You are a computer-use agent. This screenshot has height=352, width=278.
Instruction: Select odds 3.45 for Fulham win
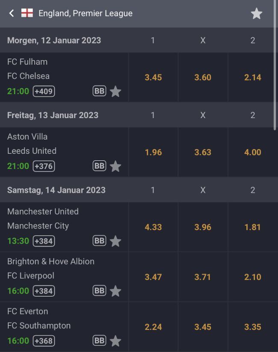153,78
